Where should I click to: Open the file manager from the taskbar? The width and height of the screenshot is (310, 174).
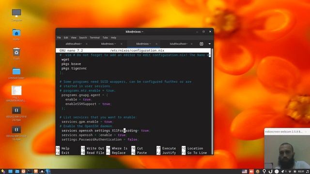coord(17,171)
